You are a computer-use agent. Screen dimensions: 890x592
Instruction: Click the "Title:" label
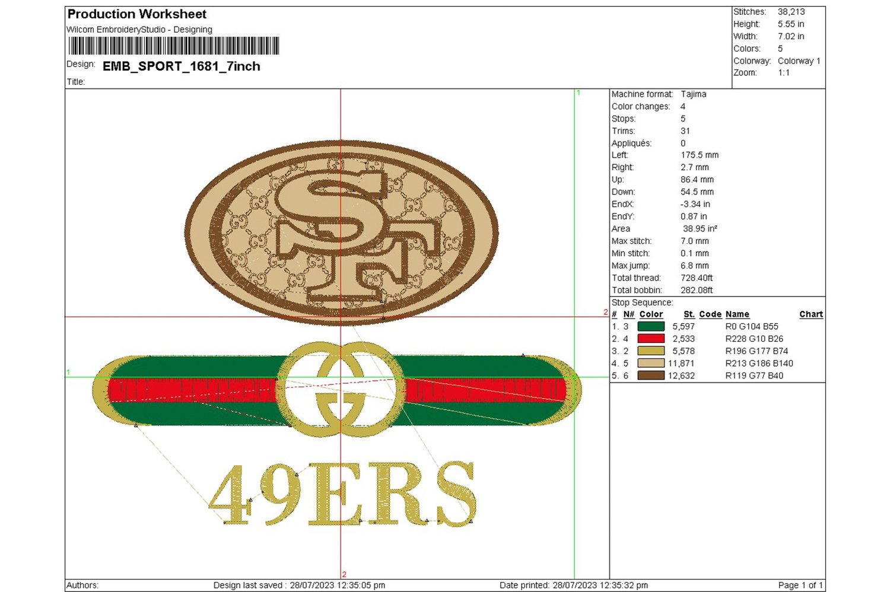[76, 82]
